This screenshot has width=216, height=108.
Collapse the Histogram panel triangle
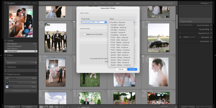click(x=211, y=3)
